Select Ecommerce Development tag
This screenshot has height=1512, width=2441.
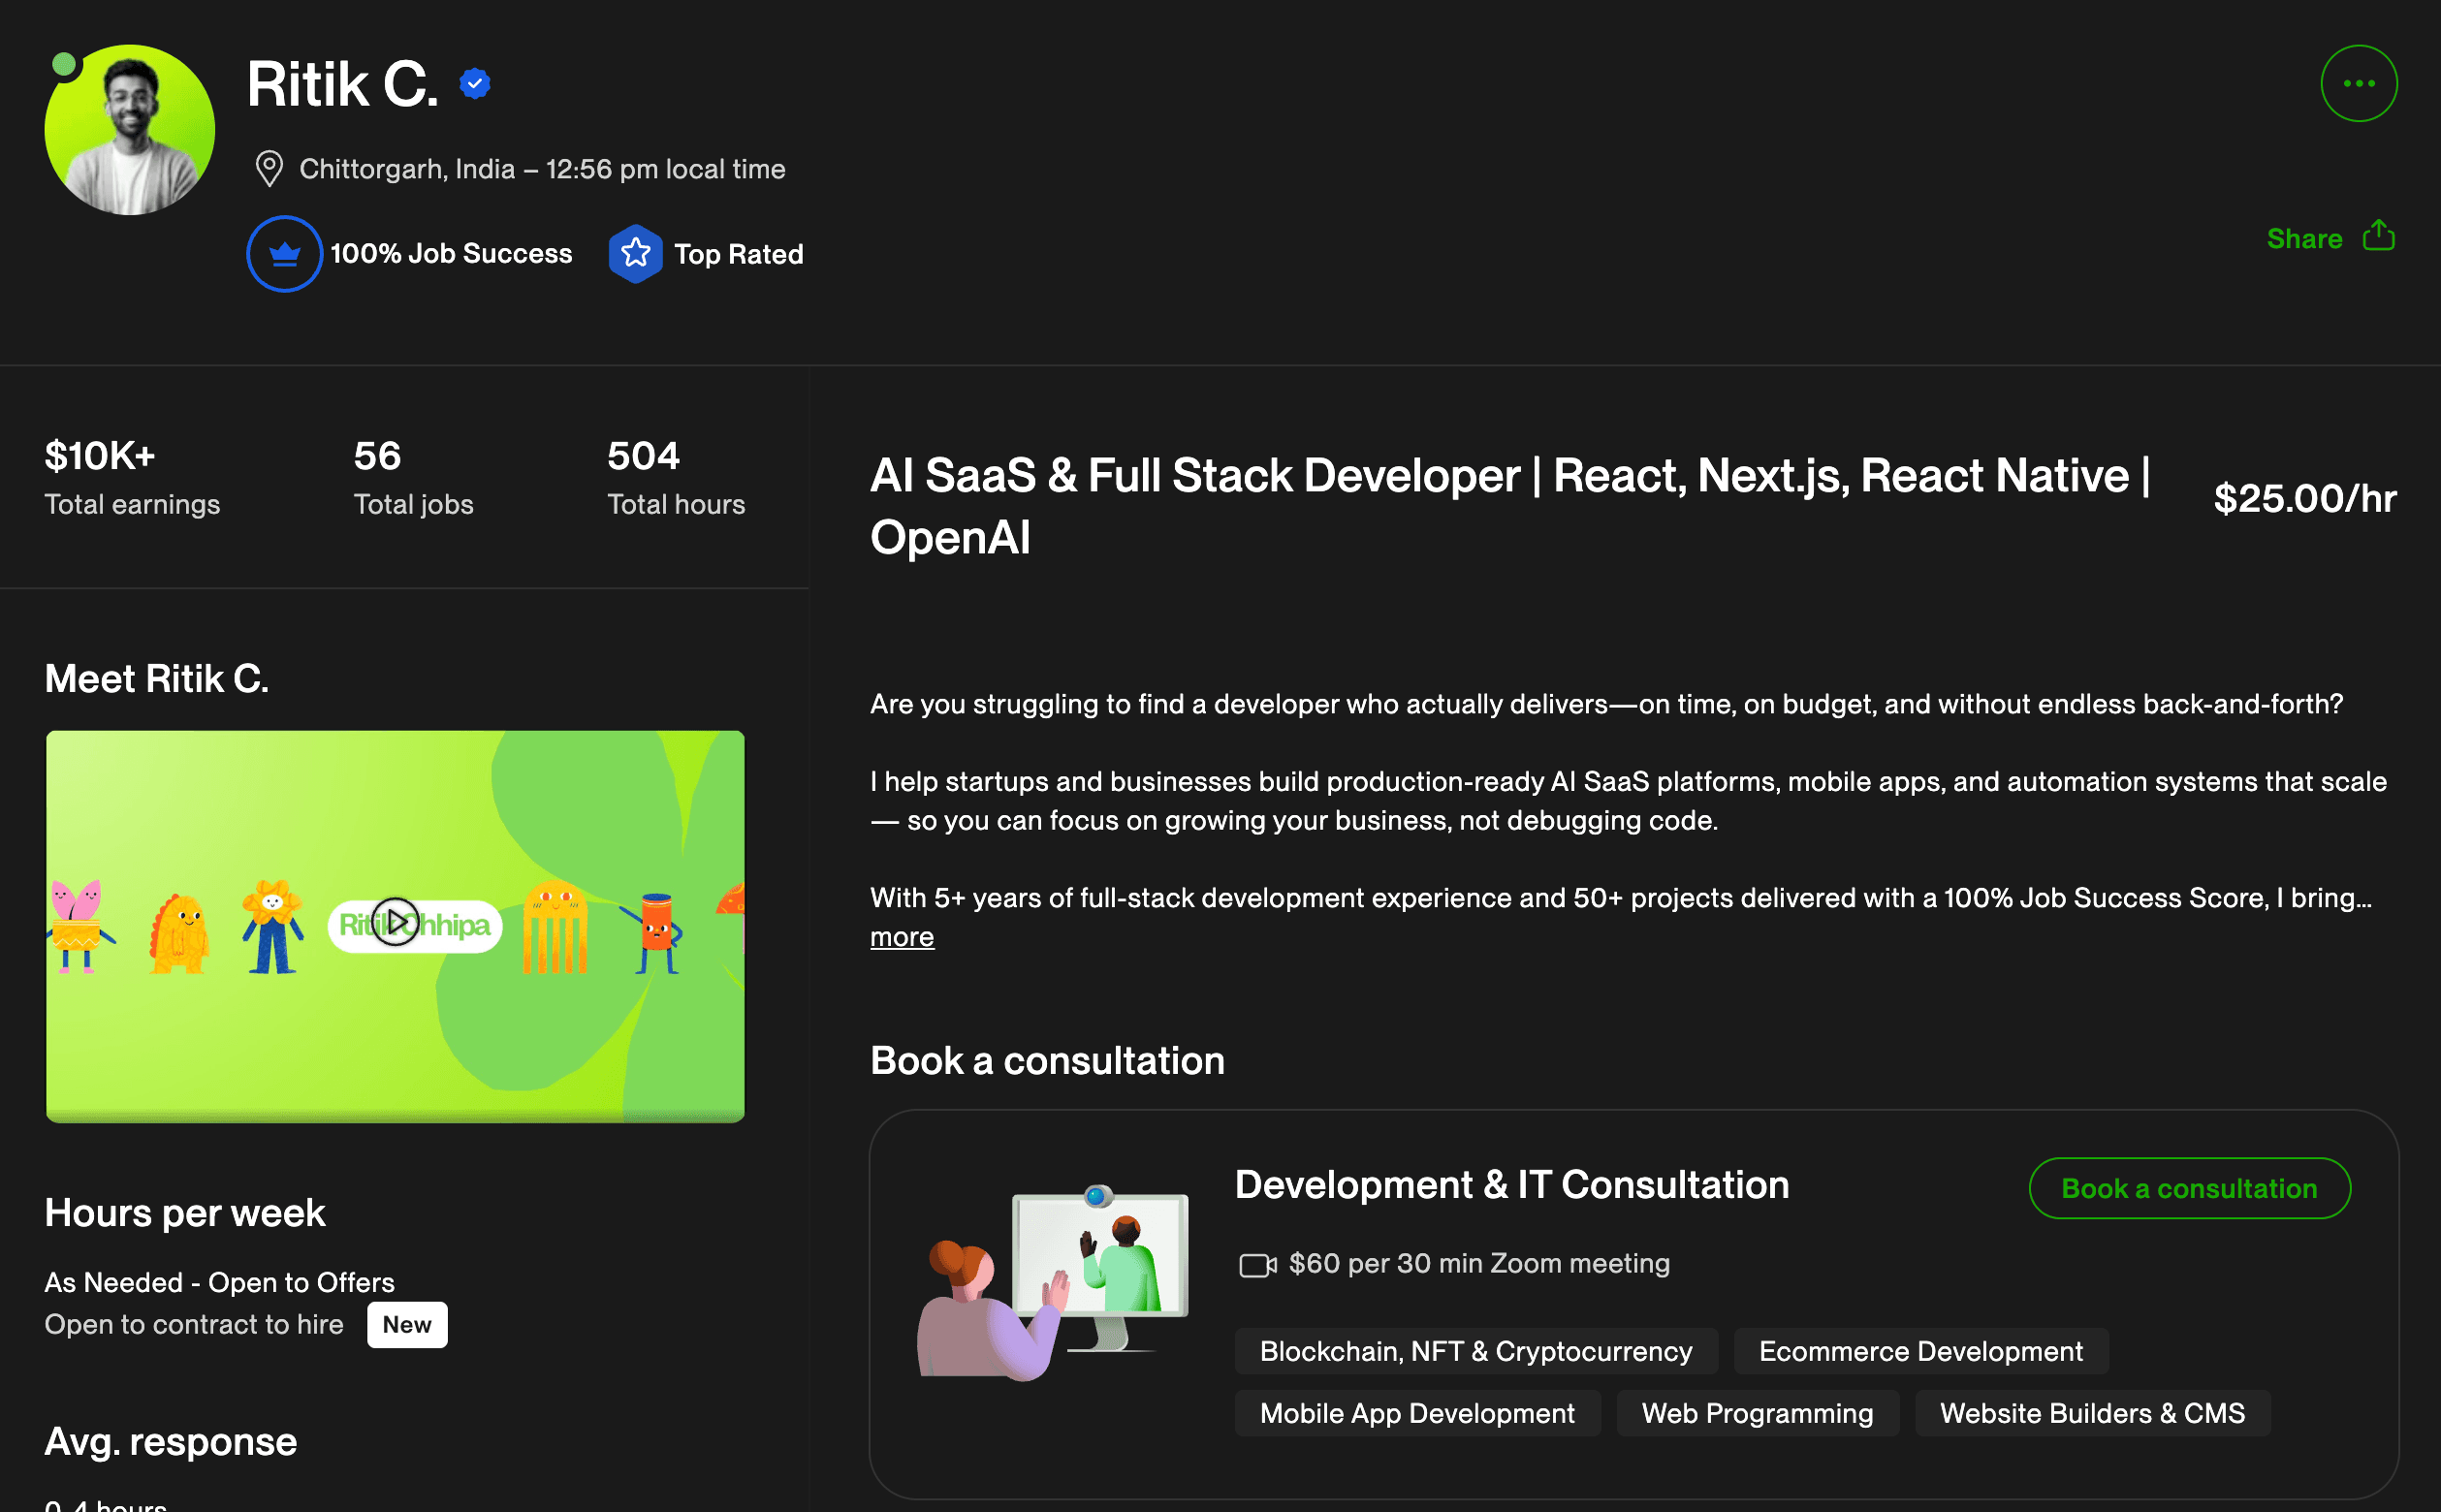click(x=1921, y=1351)
